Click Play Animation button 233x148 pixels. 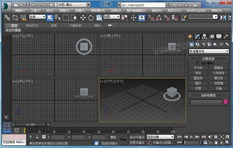pyautogui.click(x=191, y=137)
